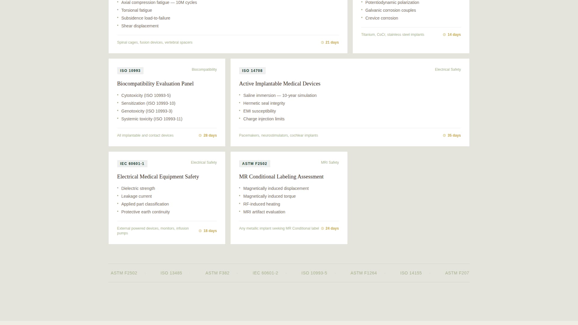The width and height of the screenshot is (578, 325).
Task: Select the clock icon near 14 days
Action: 445,35
